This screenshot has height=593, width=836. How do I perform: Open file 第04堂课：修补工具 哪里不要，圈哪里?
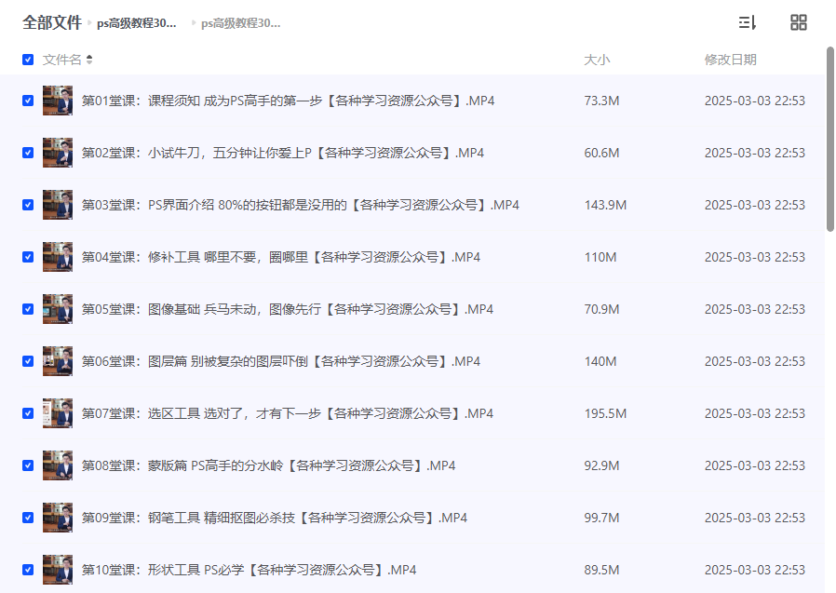click(x=281, y=257)
